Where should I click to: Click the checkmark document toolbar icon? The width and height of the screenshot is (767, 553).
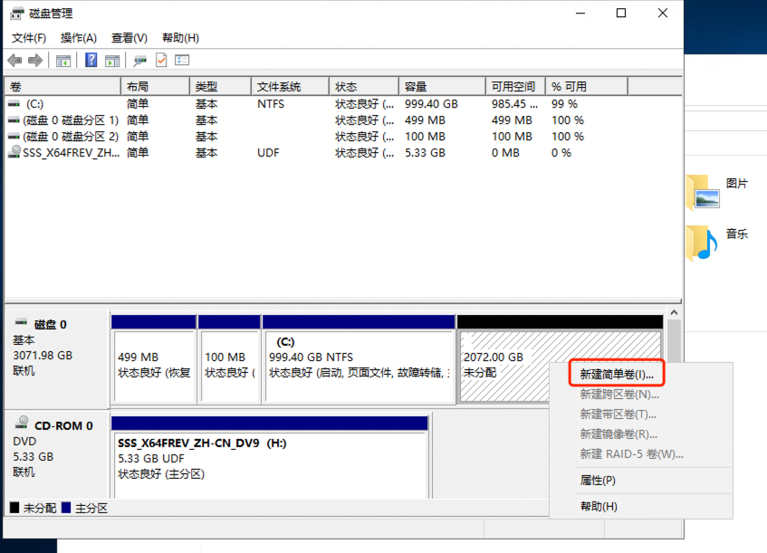tap(161, 61)
